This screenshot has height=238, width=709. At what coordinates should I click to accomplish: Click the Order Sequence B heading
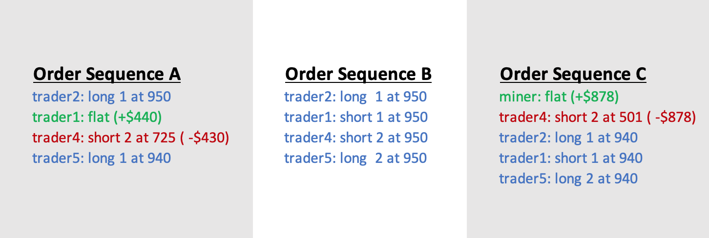click(358, 74)
